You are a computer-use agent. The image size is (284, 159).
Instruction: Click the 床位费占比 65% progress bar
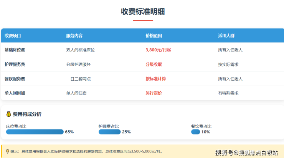(35, 132)
